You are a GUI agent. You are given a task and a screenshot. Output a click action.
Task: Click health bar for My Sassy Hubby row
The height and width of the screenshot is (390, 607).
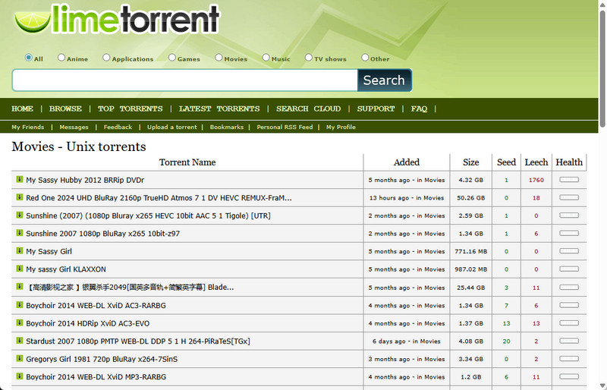[569, 180]
